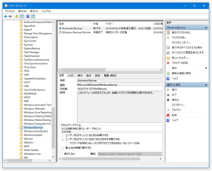The width and height of the screenshot is (212, 171).
Task: Select TaskScheduler folder in tree
Action: [32, 56]
